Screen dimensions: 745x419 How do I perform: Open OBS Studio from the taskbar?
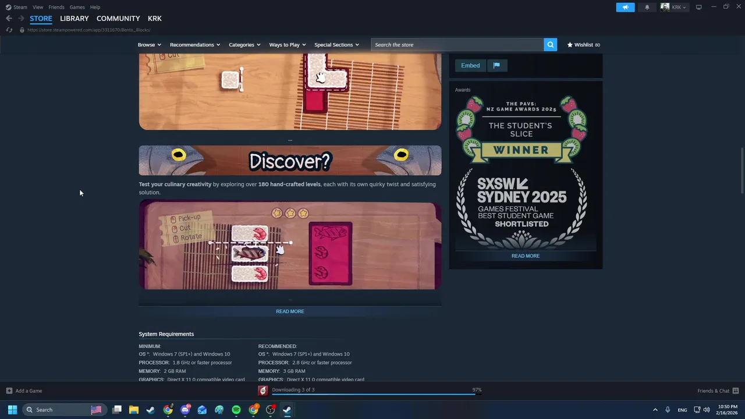click(270, 410)
